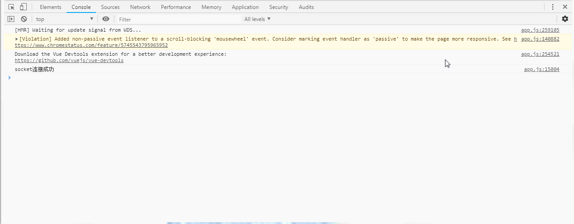Open console settings gear icon
This screenshot has height=224, width=574.
coord(565,19)
